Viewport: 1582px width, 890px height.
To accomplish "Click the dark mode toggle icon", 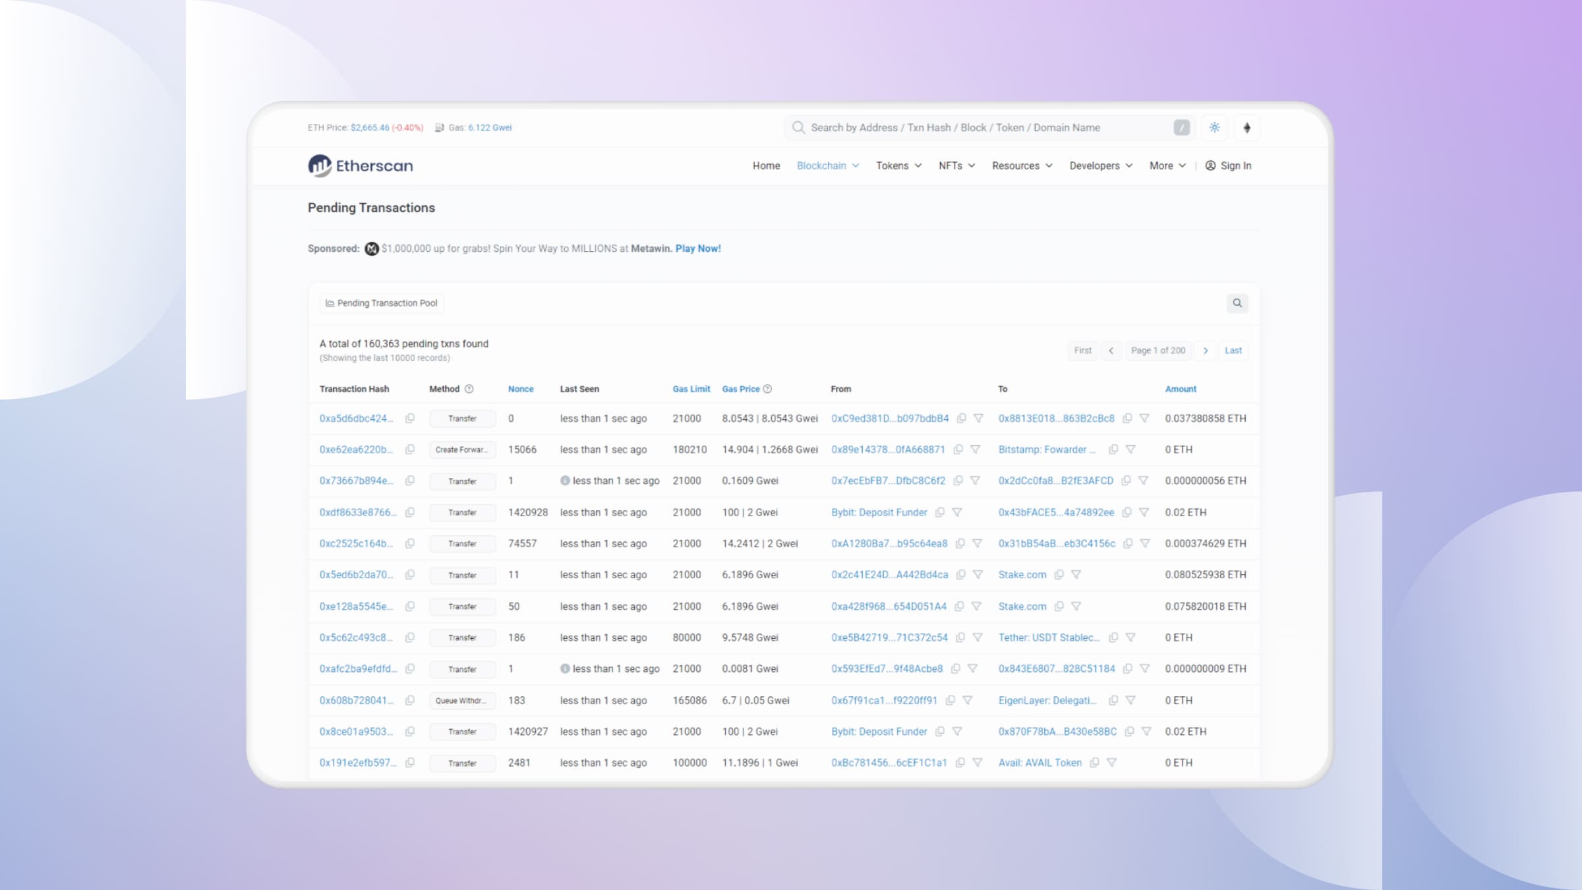I will point(1214,127).
